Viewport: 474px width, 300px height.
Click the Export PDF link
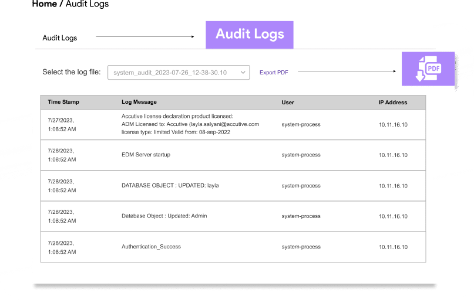[274, 72]
